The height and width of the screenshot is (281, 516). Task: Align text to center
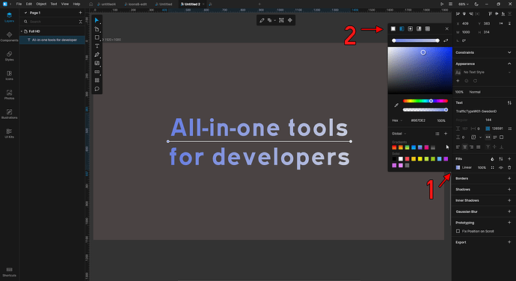(x=464, y=147)
